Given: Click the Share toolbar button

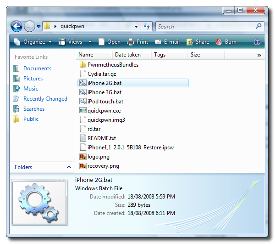Looking at the screenshot, I should point(198,42).
